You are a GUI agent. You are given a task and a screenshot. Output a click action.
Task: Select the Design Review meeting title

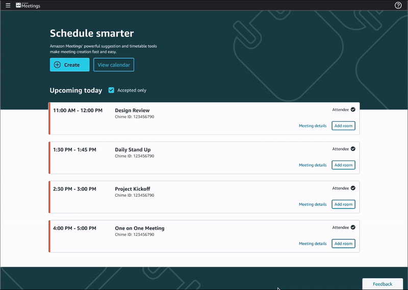132,111
